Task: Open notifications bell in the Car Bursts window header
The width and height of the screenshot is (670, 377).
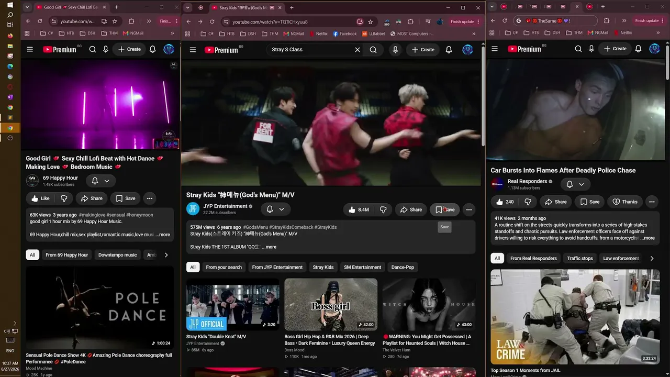Action: tap(638, 49)
